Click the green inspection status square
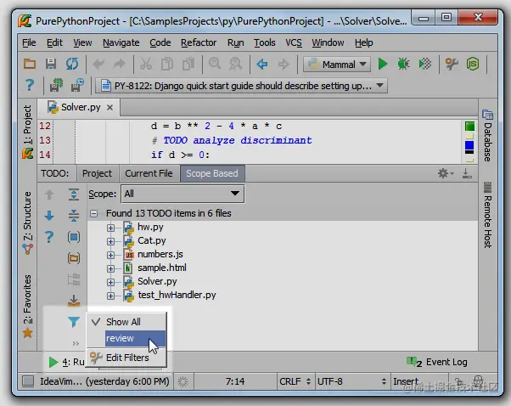 (469, 127)
